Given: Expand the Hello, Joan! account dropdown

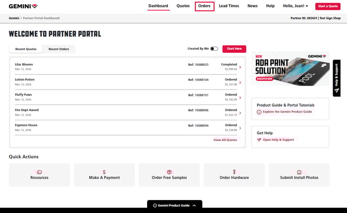Looking at the screenshot, I should click(x=296, y=6).
